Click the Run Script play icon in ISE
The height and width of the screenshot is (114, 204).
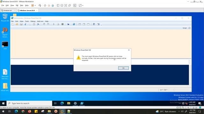[x=54, y=24]
